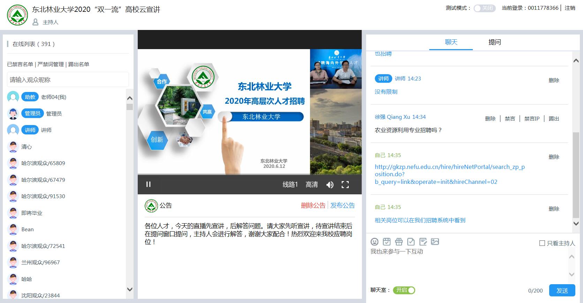Viewport: 583px width, 303px height.
Task: Click the send image icon
Action: [x=435, y=242]
